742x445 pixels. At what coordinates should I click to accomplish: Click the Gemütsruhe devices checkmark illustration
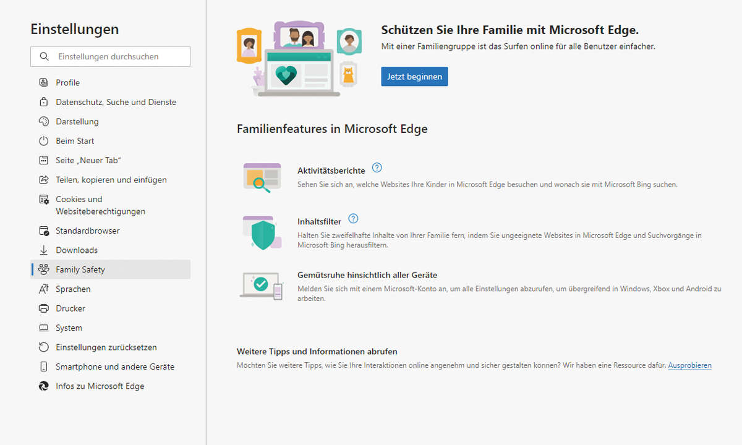point(262,286)
